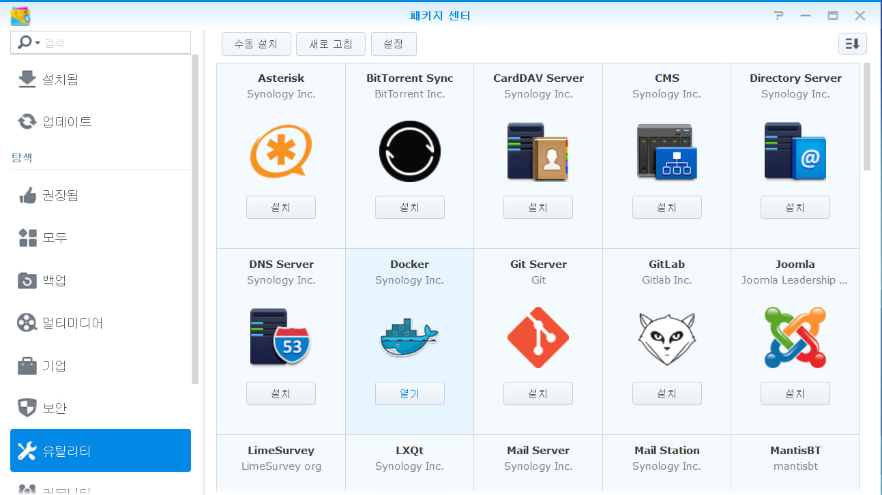Click the 권장됨 thumbs-up icon
The width and height of the screenshot is (882, 495).
(x=27, y=196)
